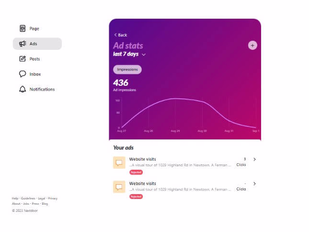Viewport: 309px width, 232px height.
Task: Expand first Website visits ad chevron
Action: (x=254, y=159)
